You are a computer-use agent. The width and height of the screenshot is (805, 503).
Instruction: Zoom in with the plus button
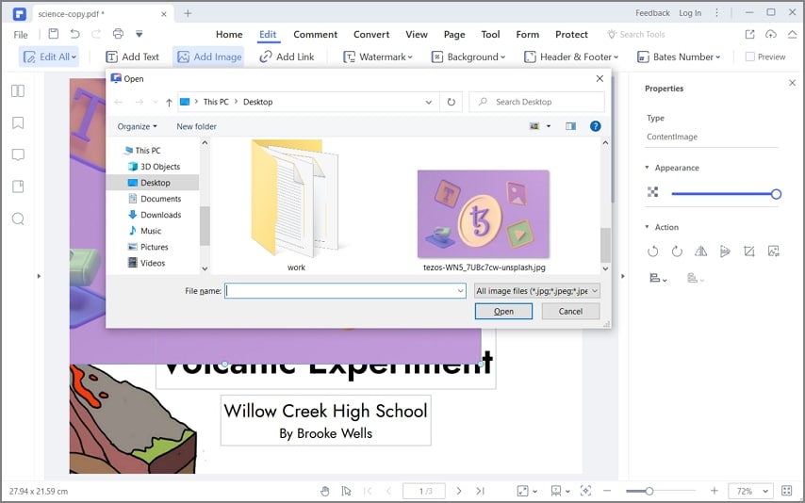715,491
